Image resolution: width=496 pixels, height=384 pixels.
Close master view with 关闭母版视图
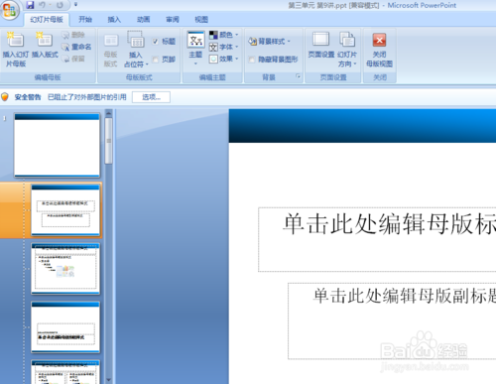[379, 50]
